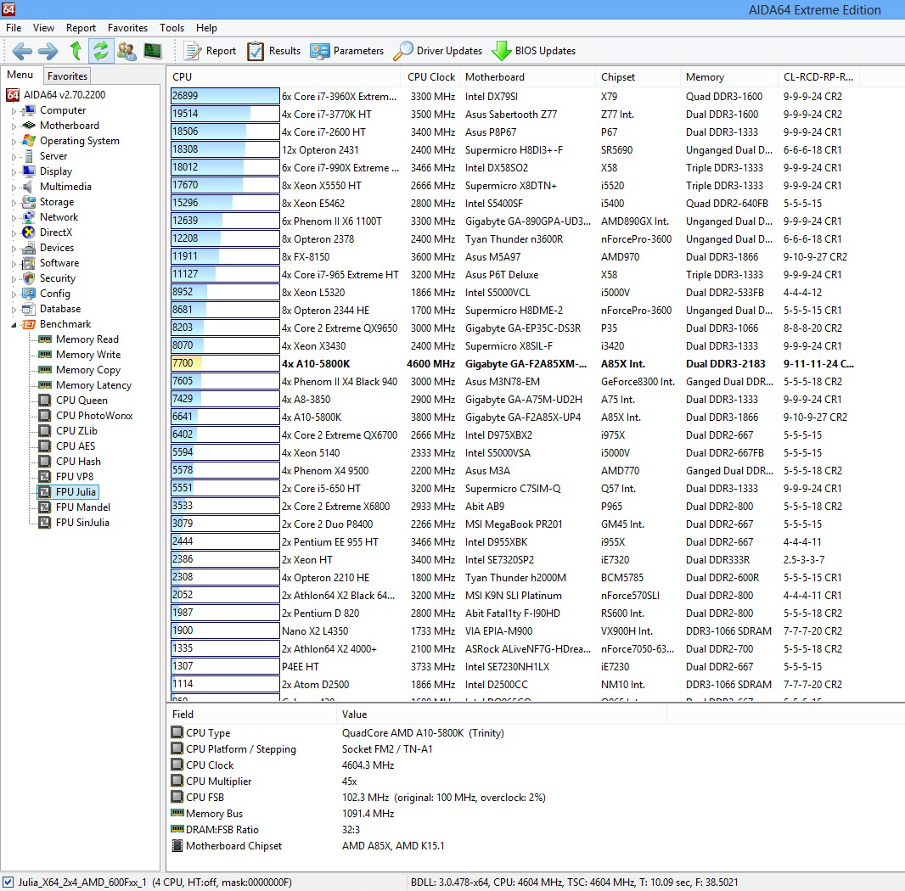The height and width of the screenshot is (891, 905).
Task: Expand the Motherboard tree node
Action: 14,126
